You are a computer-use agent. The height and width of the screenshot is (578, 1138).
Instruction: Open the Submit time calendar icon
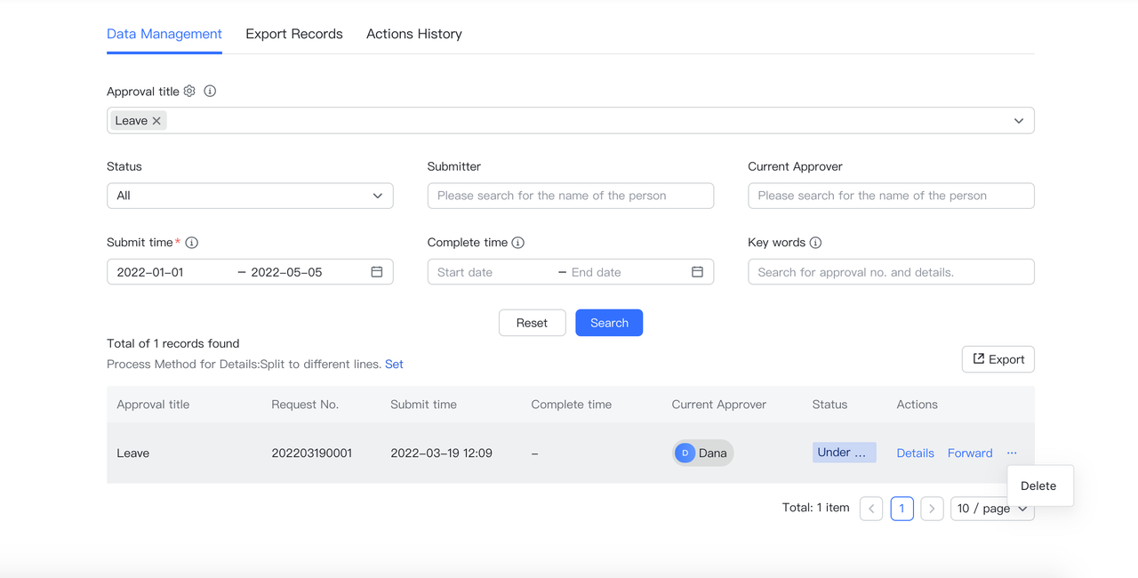point(377,272)
